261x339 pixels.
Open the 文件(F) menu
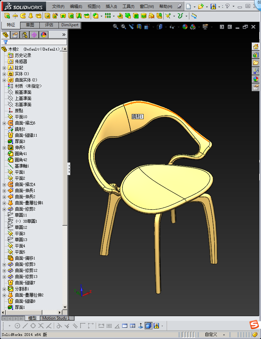point(58,6)
